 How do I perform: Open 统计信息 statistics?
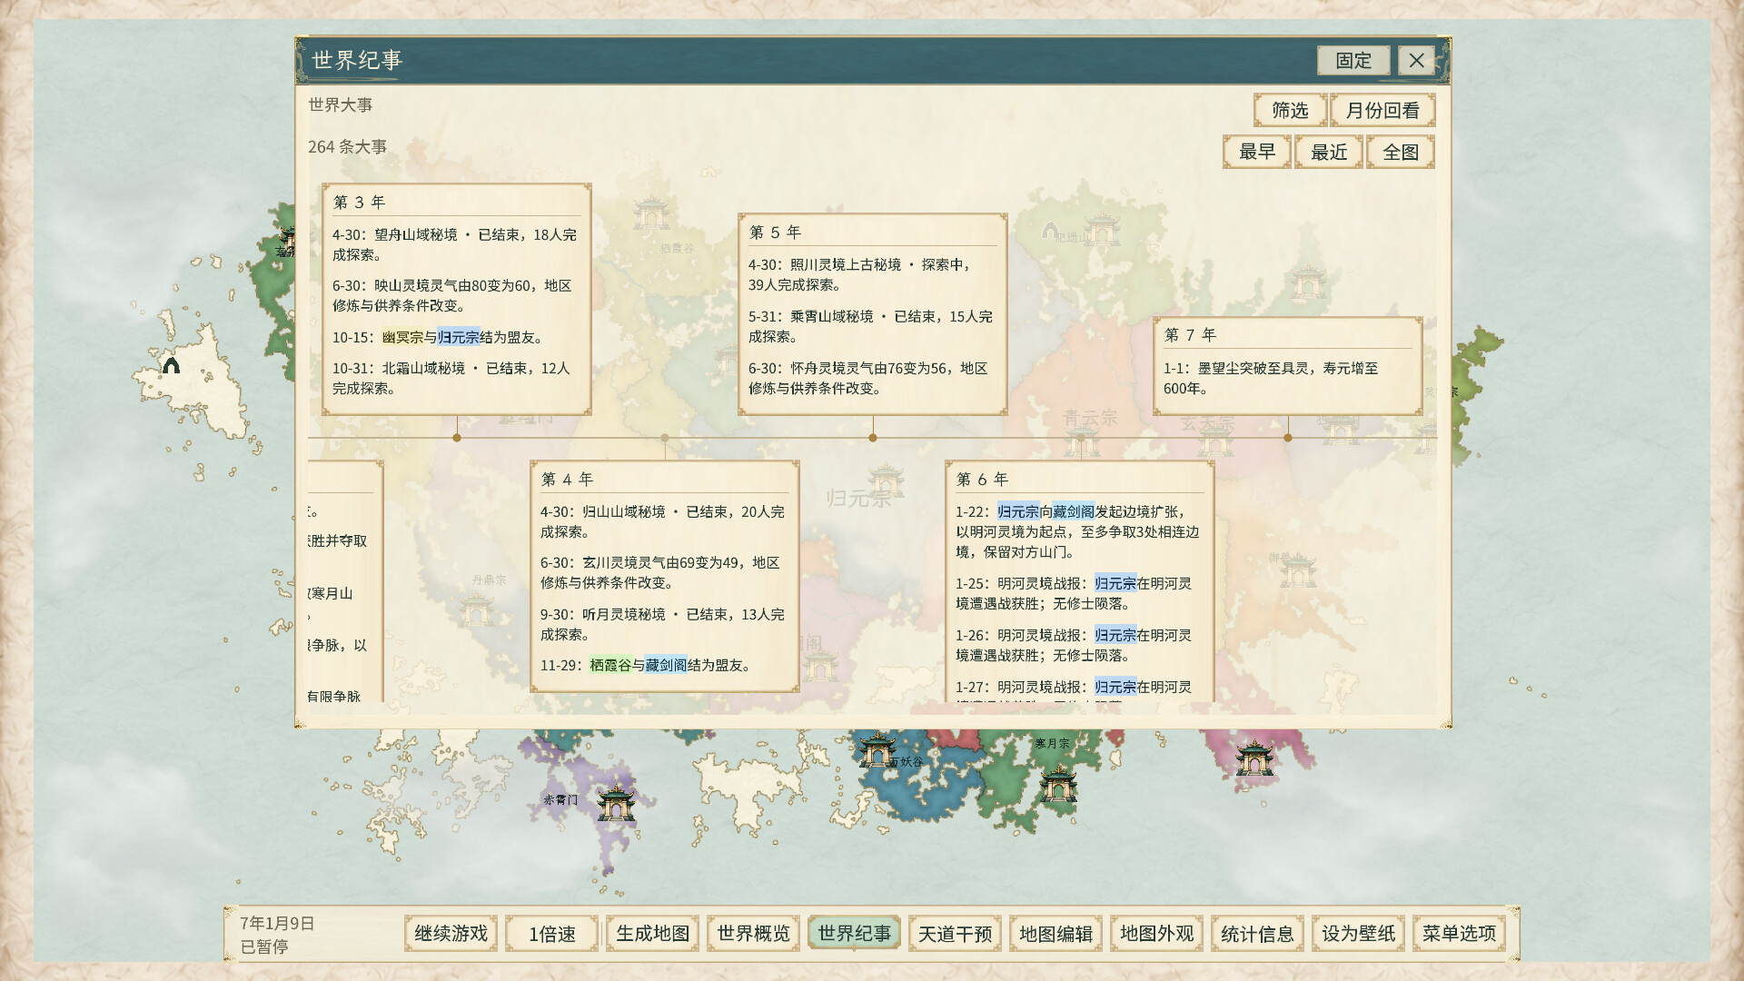[1257, 933]
